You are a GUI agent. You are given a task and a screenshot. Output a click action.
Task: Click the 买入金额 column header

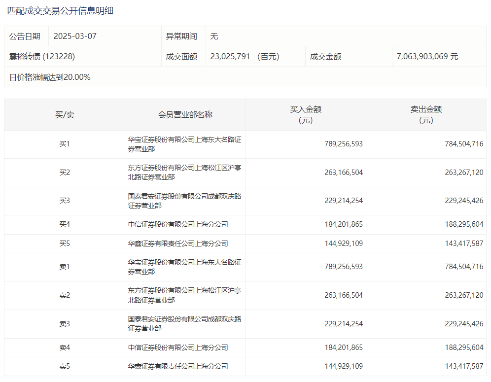pos(305,115)
